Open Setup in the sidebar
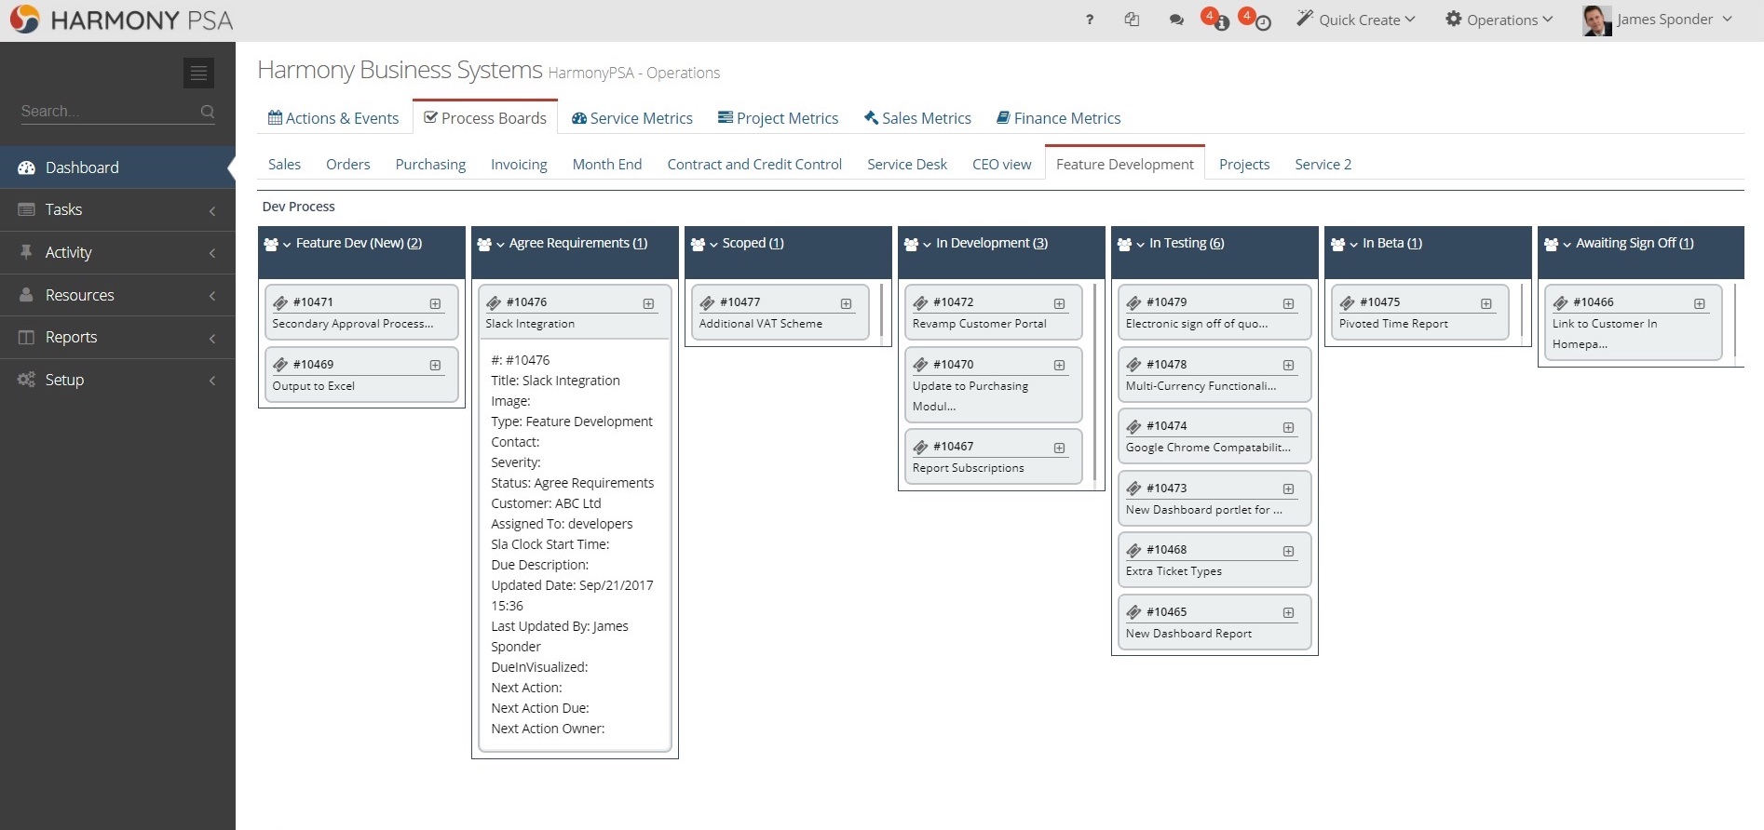1764x830 pixels. click(117, 381)
